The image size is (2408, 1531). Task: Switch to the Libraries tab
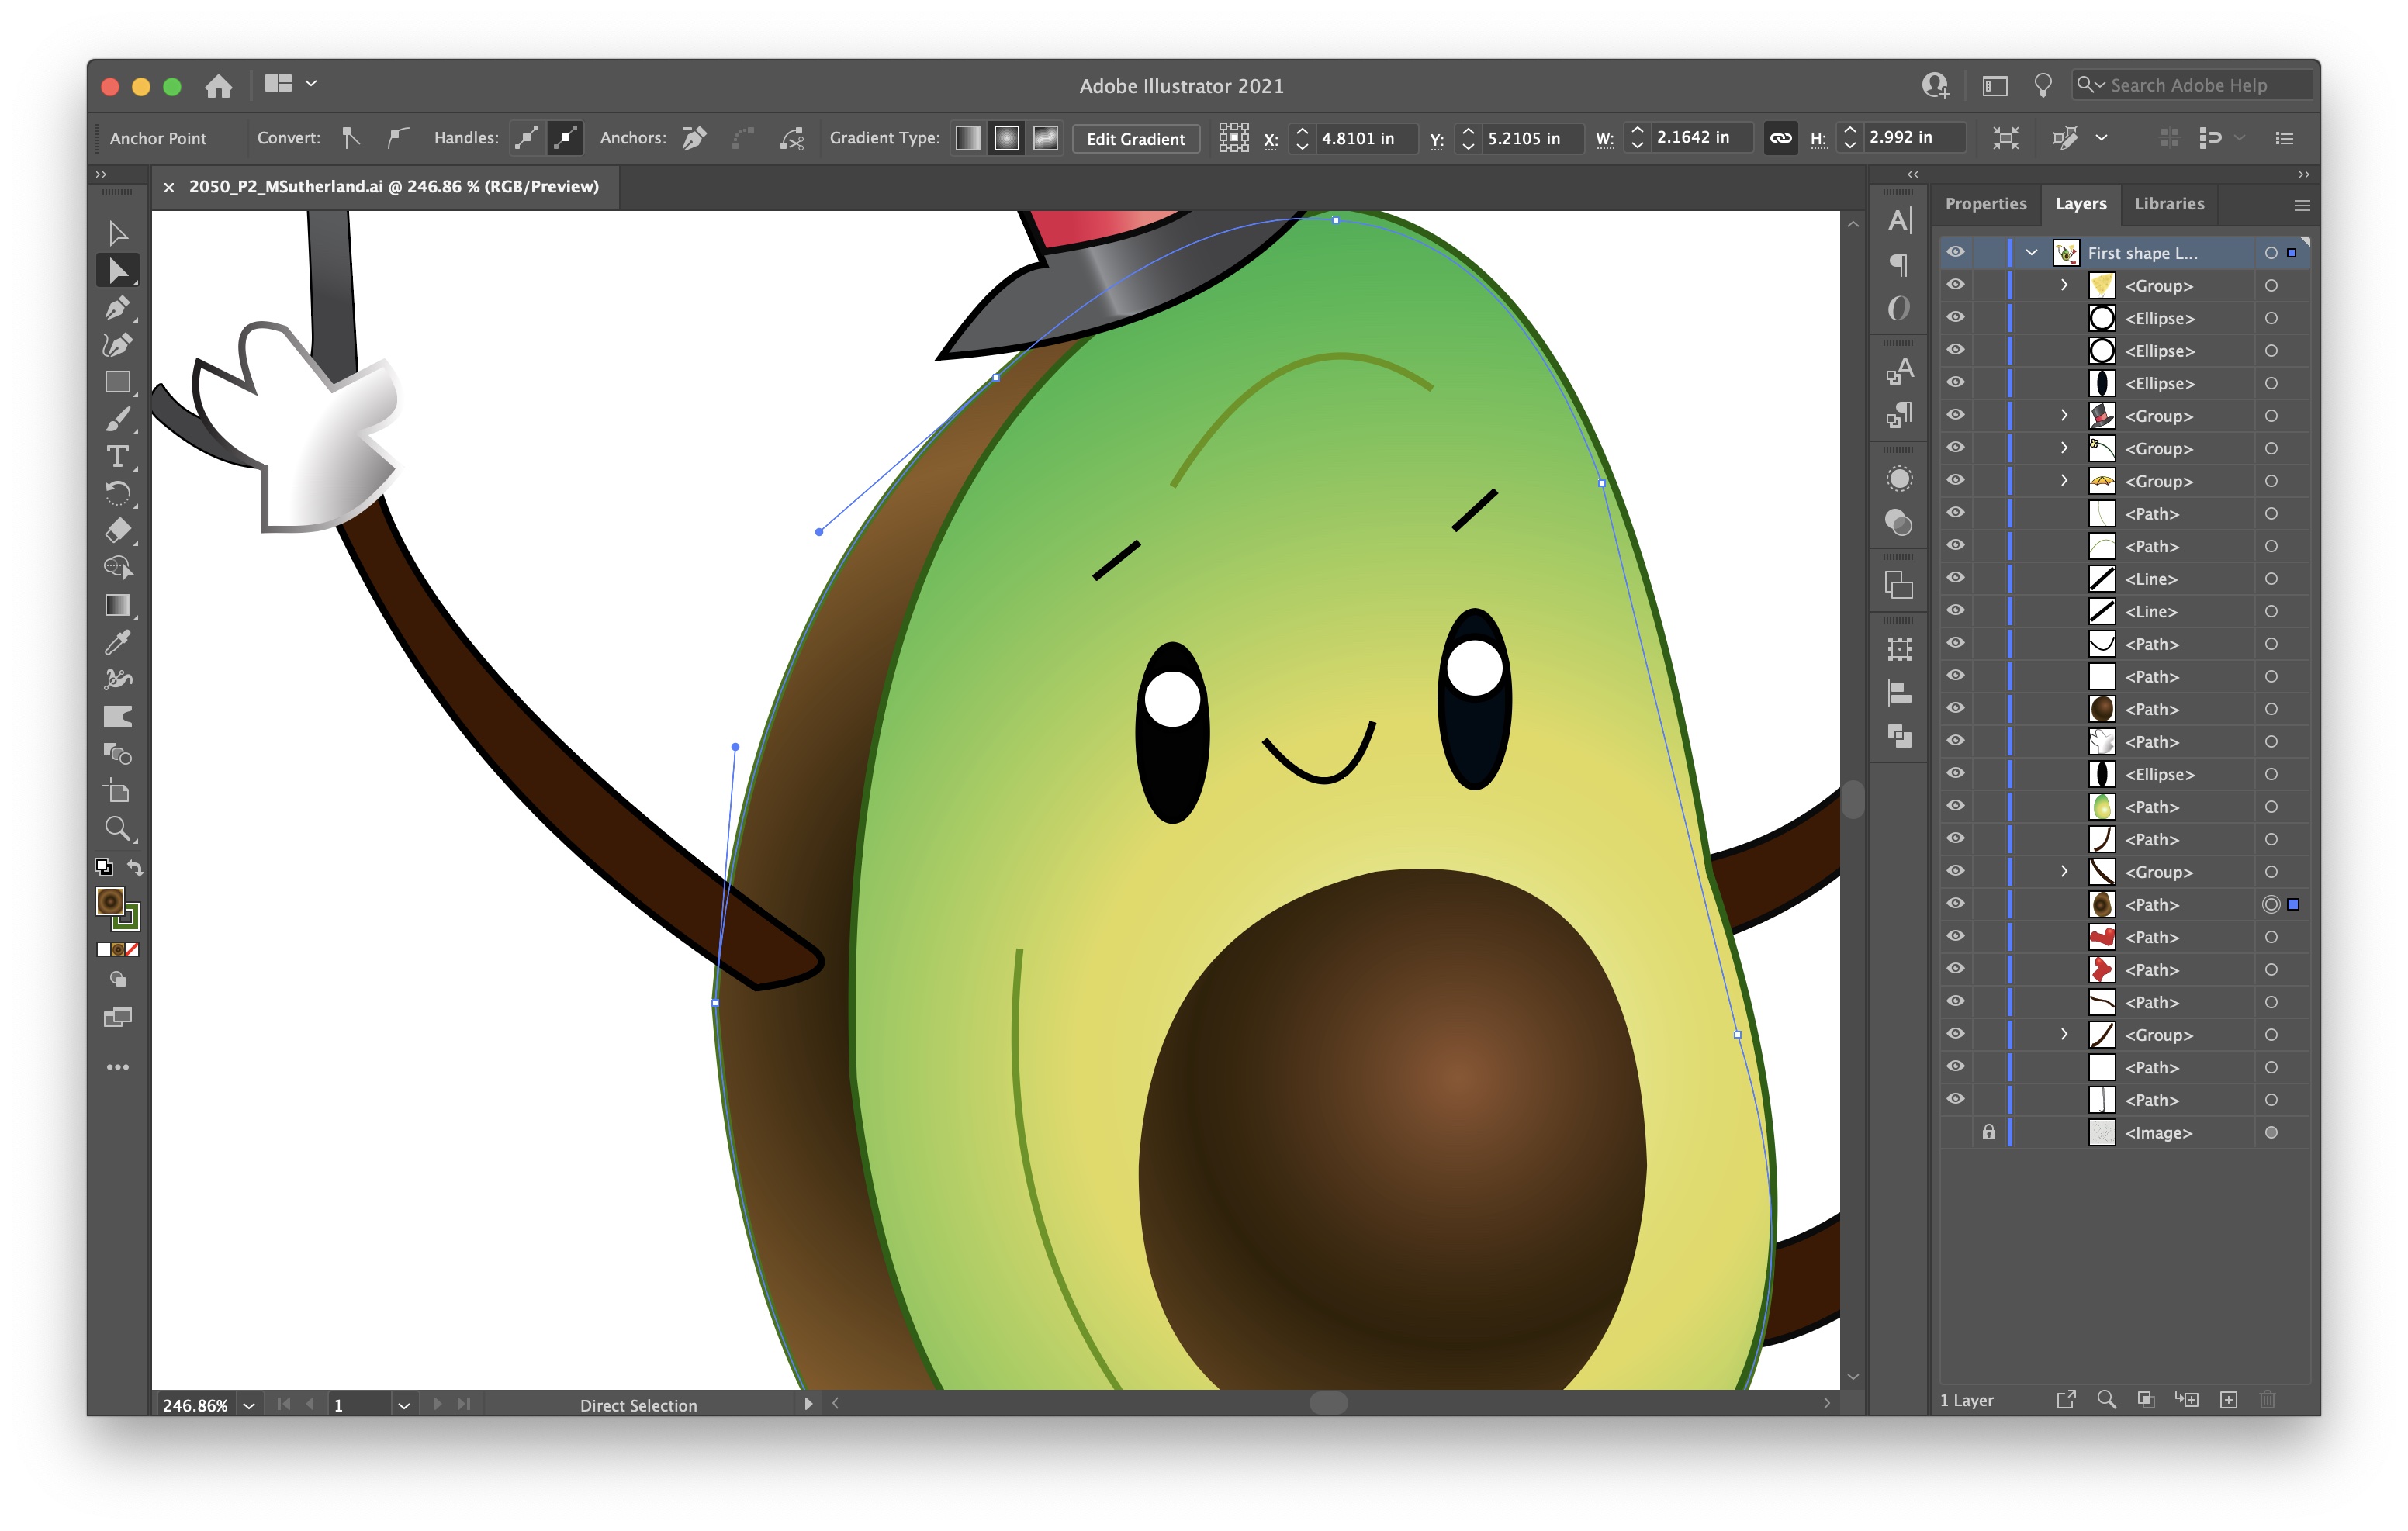(x=2168, y=204)
